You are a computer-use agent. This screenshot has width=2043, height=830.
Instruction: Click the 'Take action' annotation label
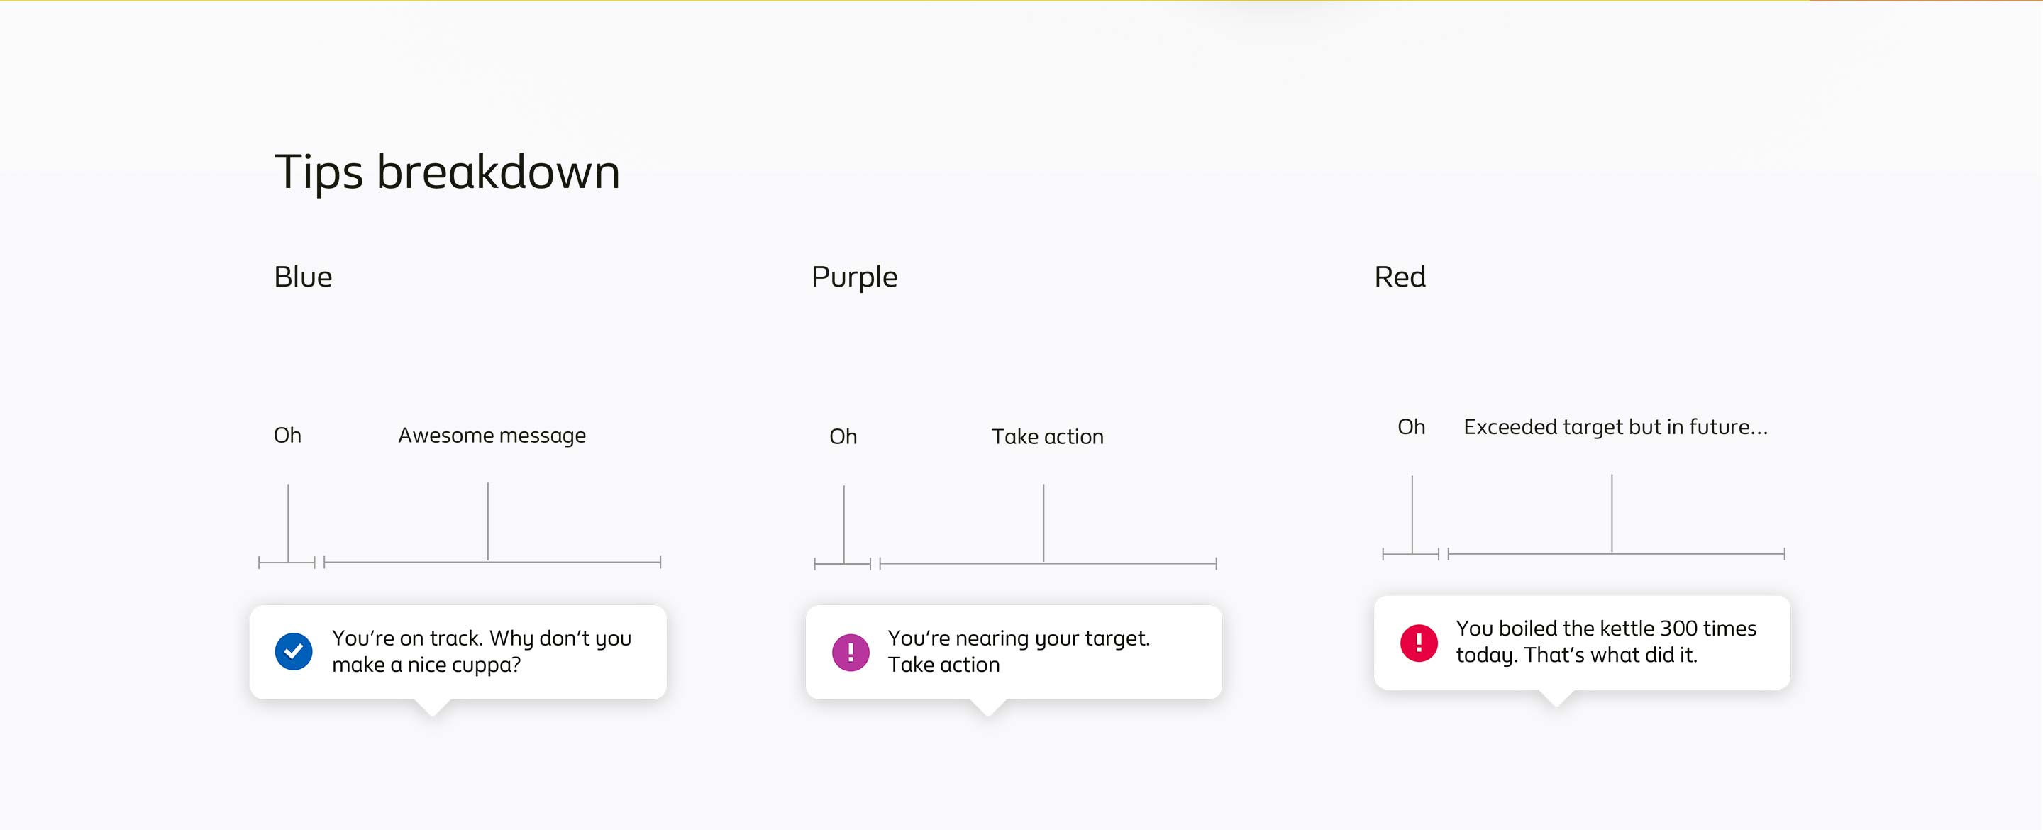1047,436
